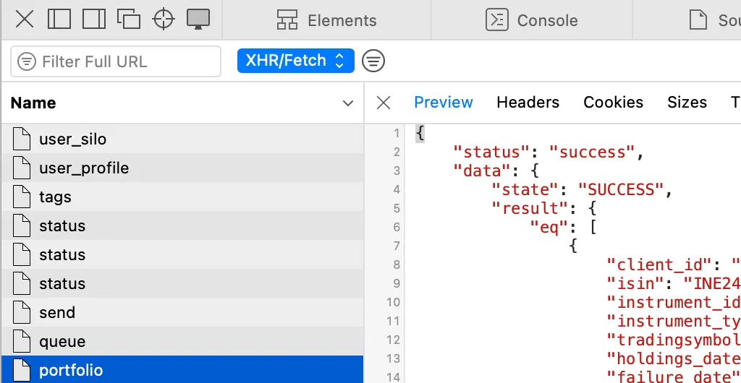This screenshot has width=741, height=383.
Task: Show the Sizes detail view
Action: 687,103
